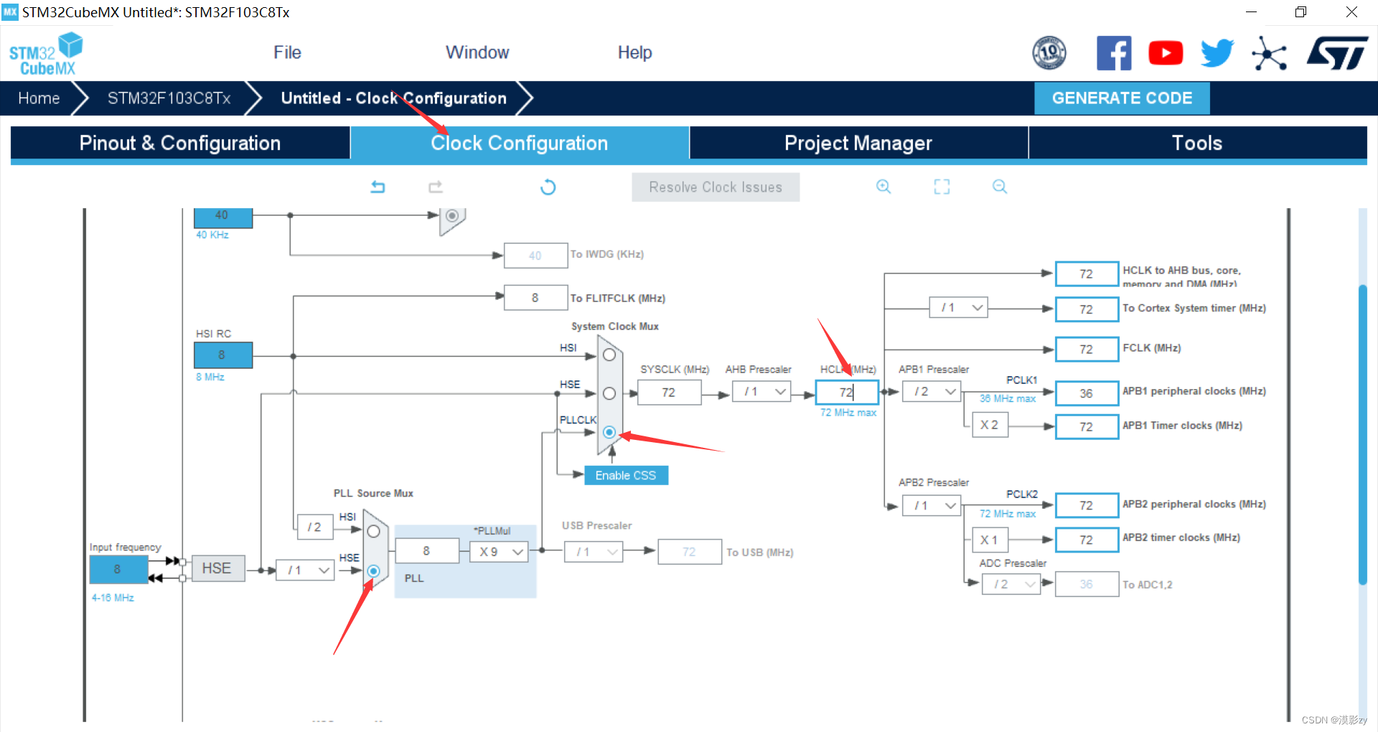This screenshot has width=1378, height=732.
Task: Click the APB1 peripheral clocks 36 box
Action: point(1087,393)
